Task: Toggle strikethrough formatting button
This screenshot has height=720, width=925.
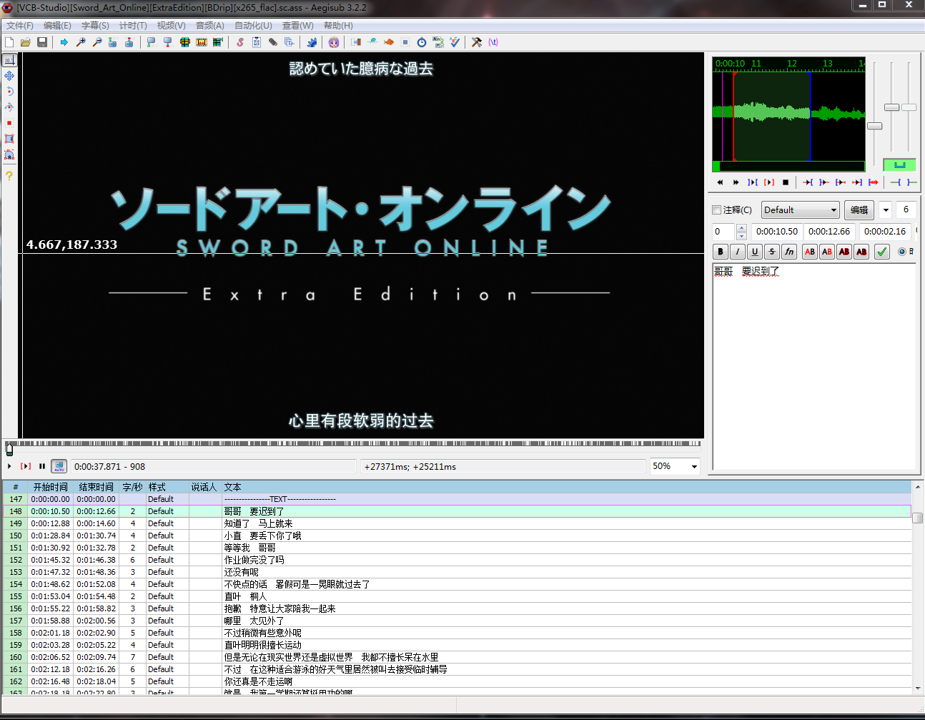Action: click(772, 252)
